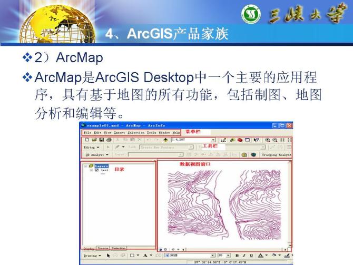
Task: Click the What's This help pointer icon
Action: (256, 140)
